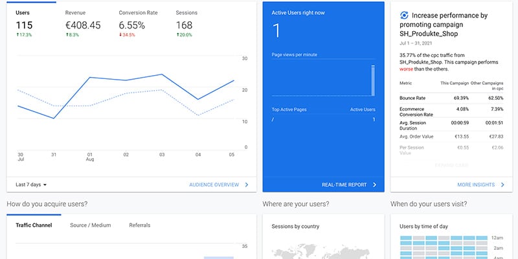Click the 4.08% conversion value
The width and height of the screenshot is (518, 259).
462,109
